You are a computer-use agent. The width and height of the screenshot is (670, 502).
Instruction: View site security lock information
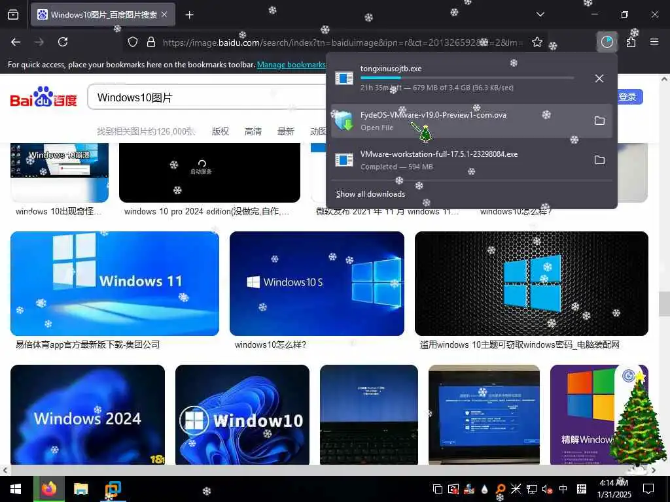[151, 42]
